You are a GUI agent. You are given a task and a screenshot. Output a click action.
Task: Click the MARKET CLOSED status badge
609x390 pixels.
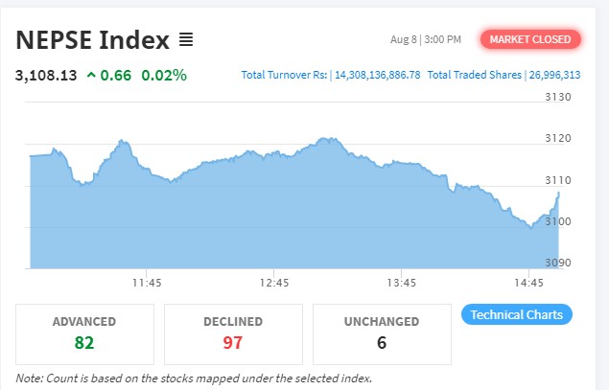(x=530, y=39)
